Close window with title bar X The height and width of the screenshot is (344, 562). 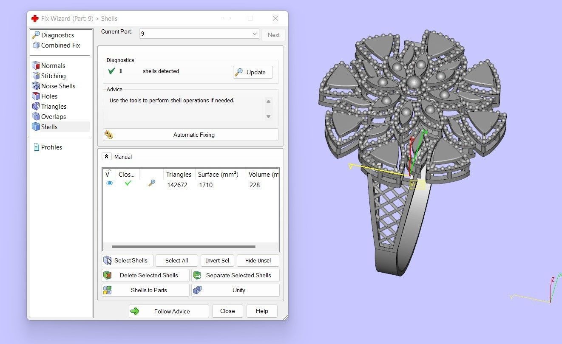[x=275, y=18]
